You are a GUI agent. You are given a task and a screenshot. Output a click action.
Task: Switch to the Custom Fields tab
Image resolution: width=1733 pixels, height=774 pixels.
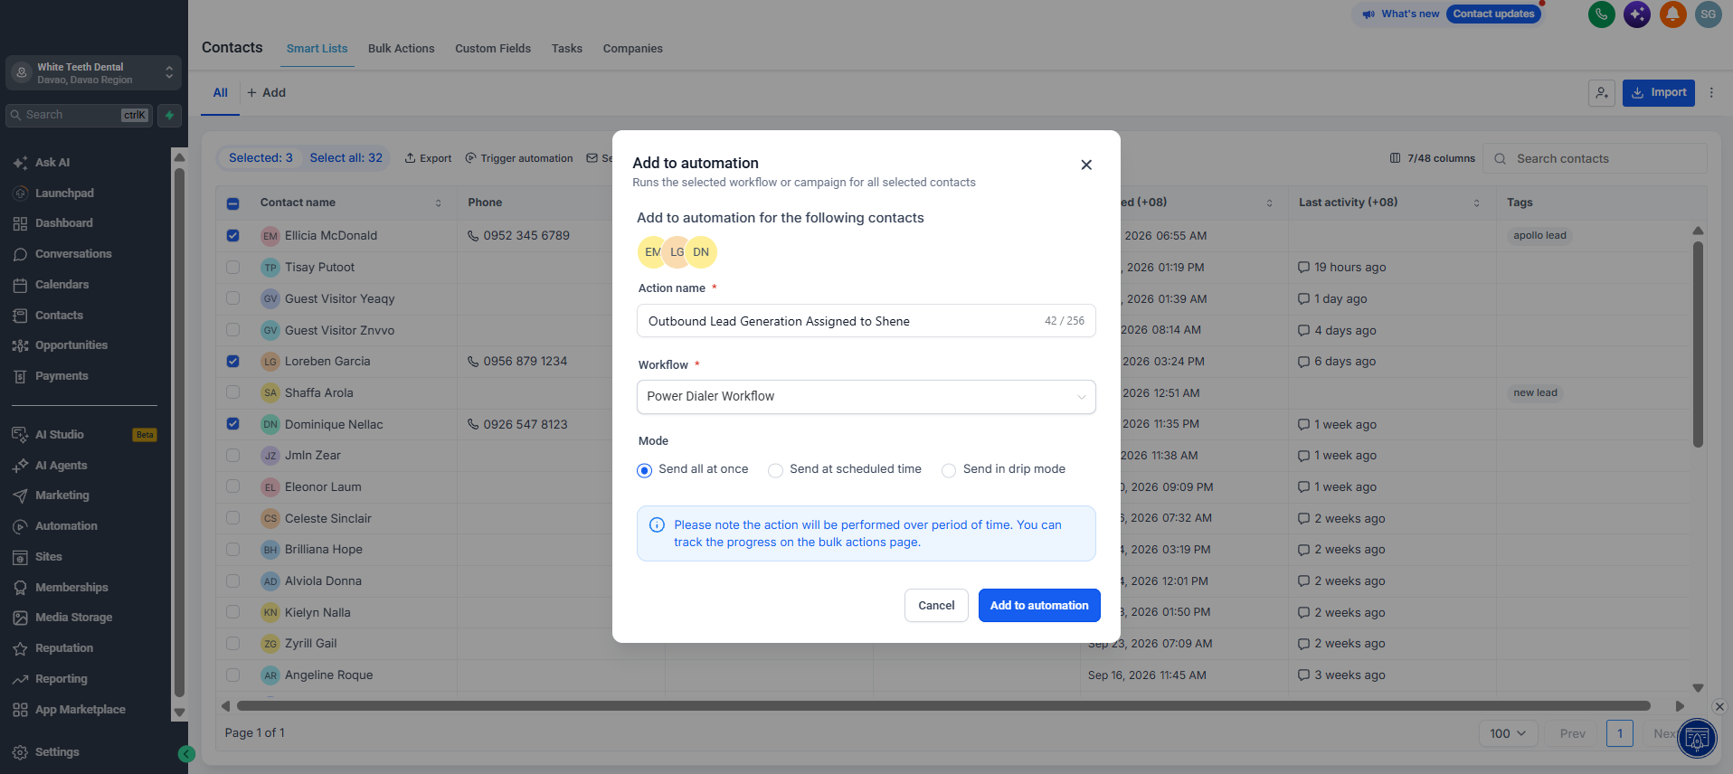493,49
